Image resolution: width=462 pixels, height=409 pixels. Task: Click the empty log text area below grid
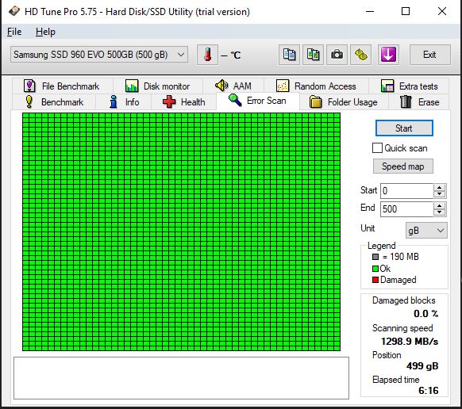click(181, 378)
